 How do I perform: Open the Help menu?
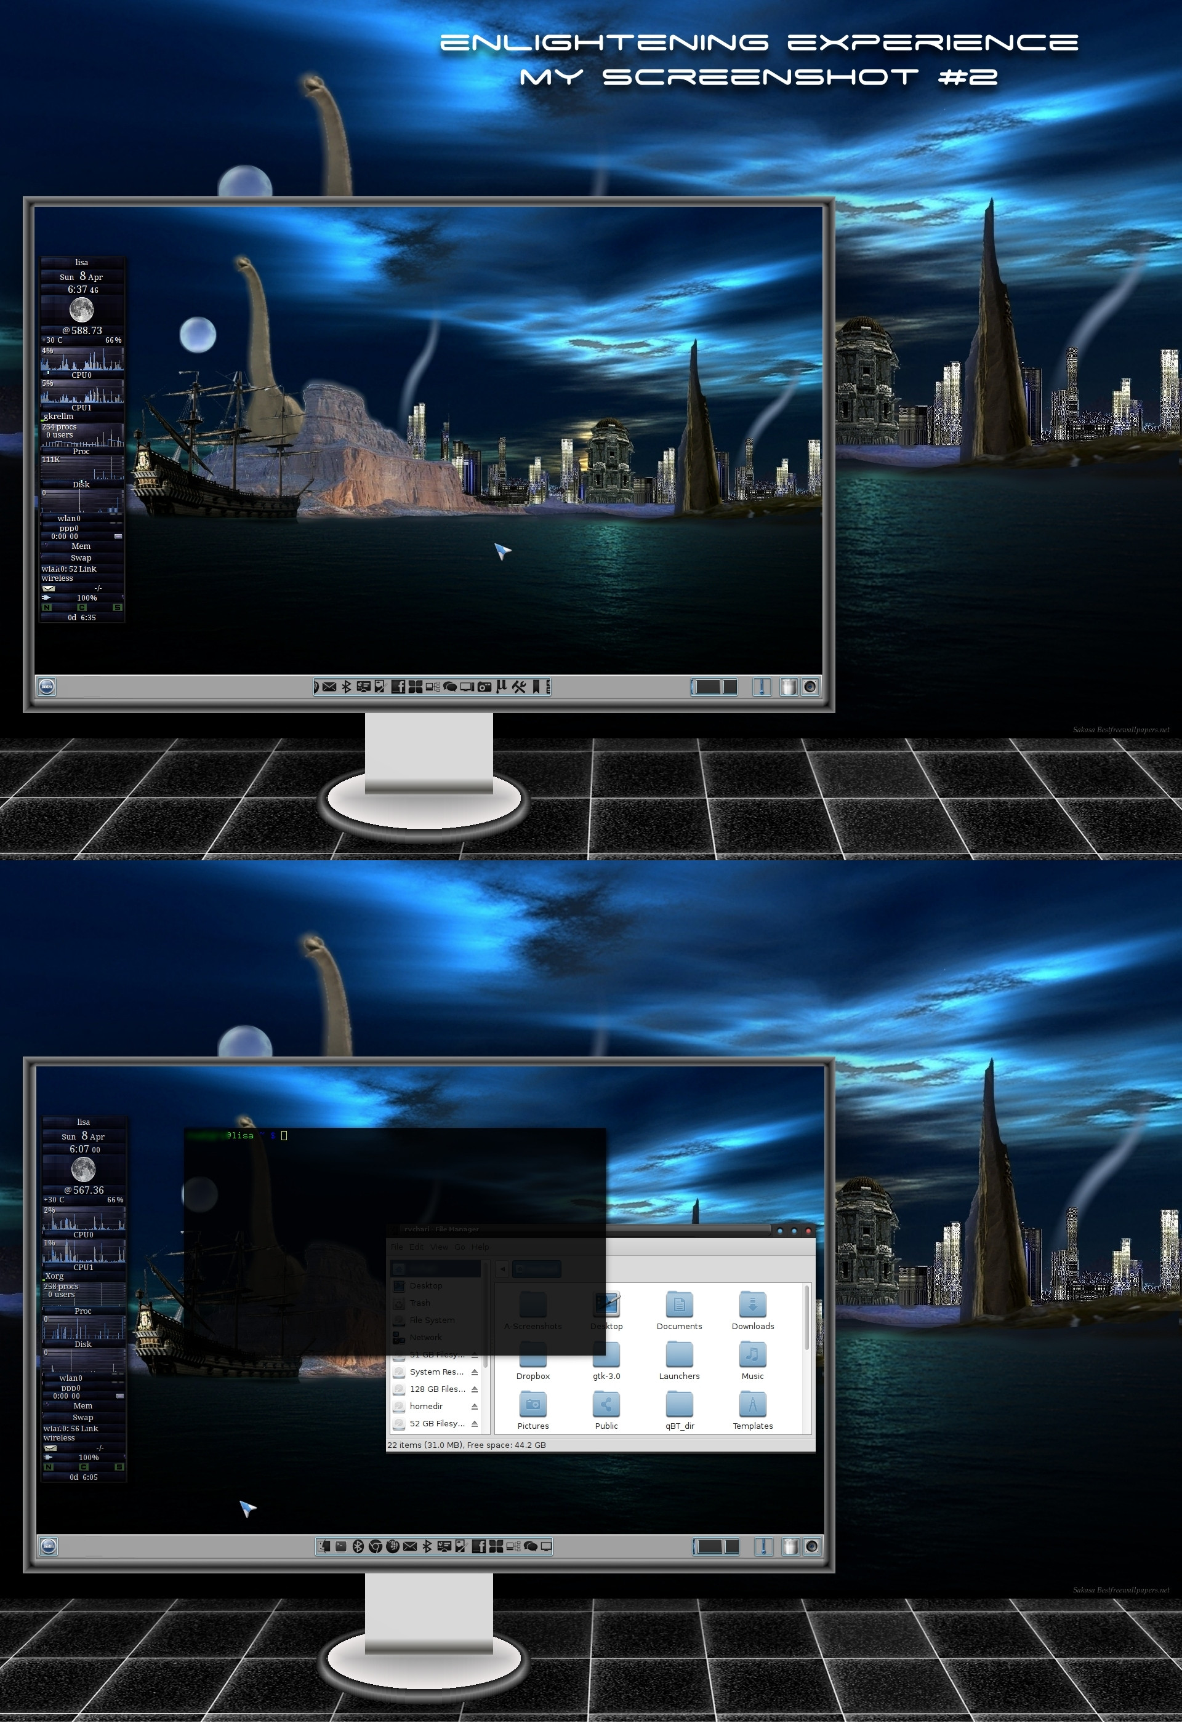pyautogui.click(x=481, y=1247)
